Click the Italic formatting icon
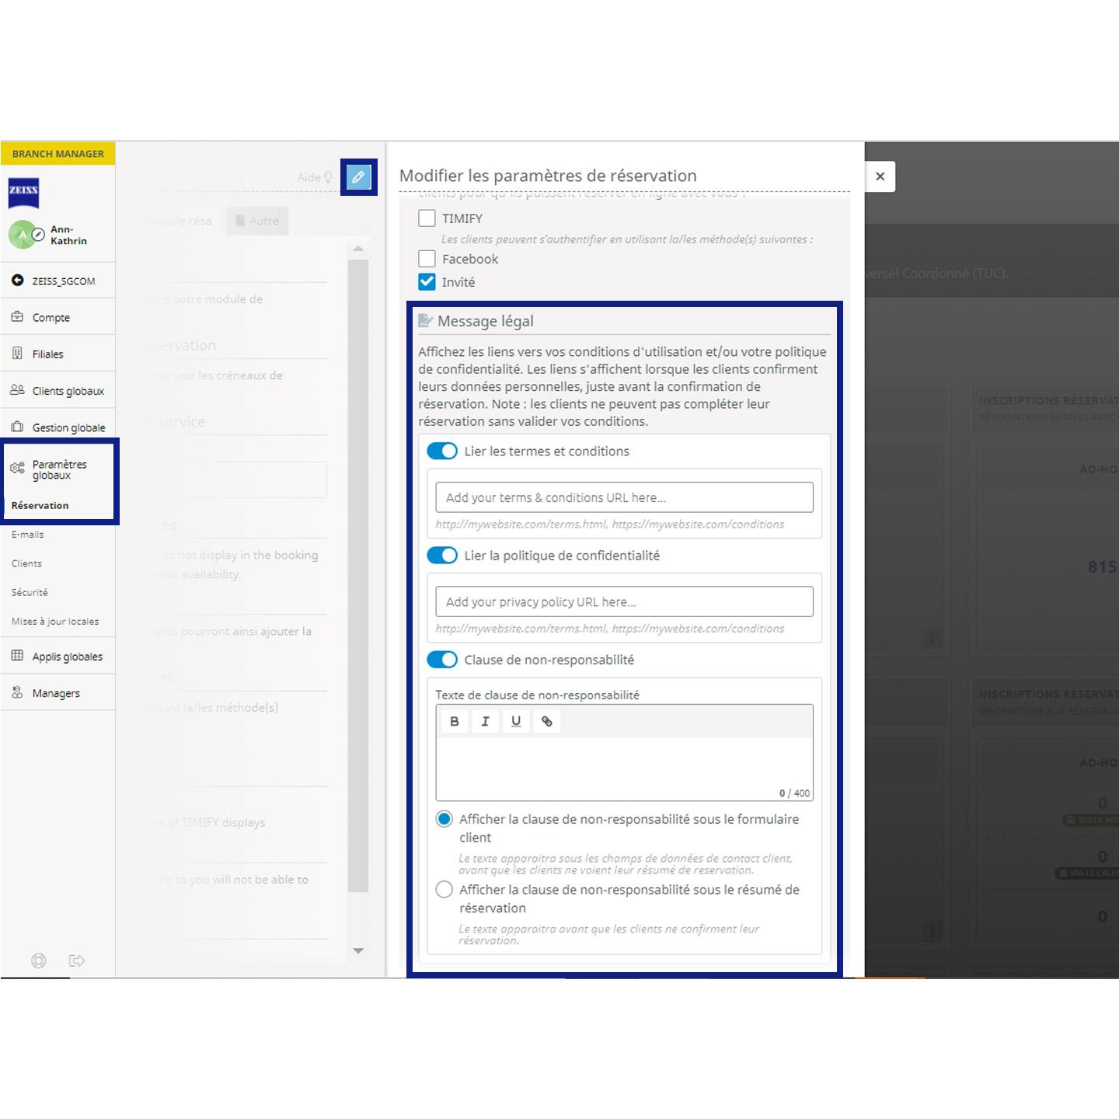 (485, 721)
